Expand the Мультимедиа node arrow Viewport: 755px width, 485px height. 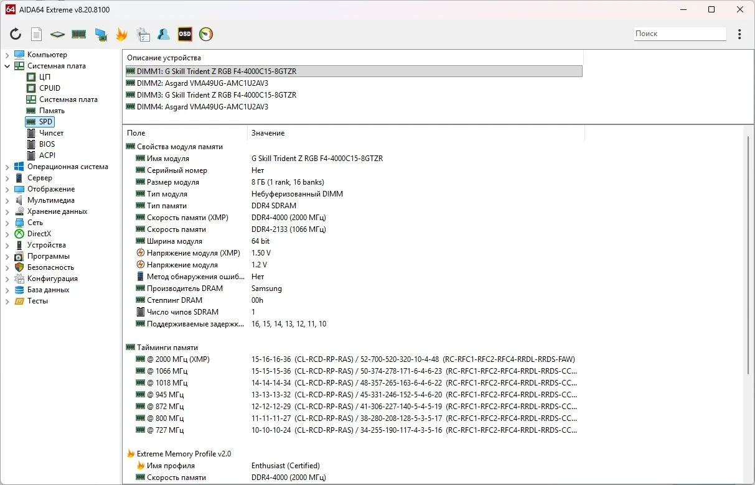(x=7, y=200)
